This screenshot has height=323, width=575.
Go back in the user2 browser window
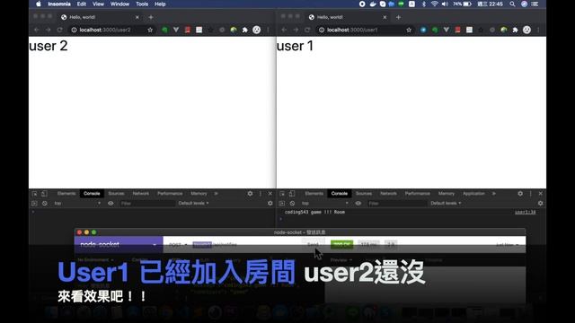tap(36, 30)
